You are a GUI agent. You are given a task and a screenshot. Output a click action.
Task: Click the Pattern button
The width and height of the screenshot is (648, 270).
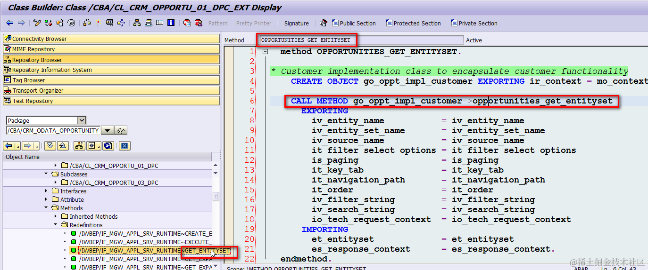[x=218, y=23]
